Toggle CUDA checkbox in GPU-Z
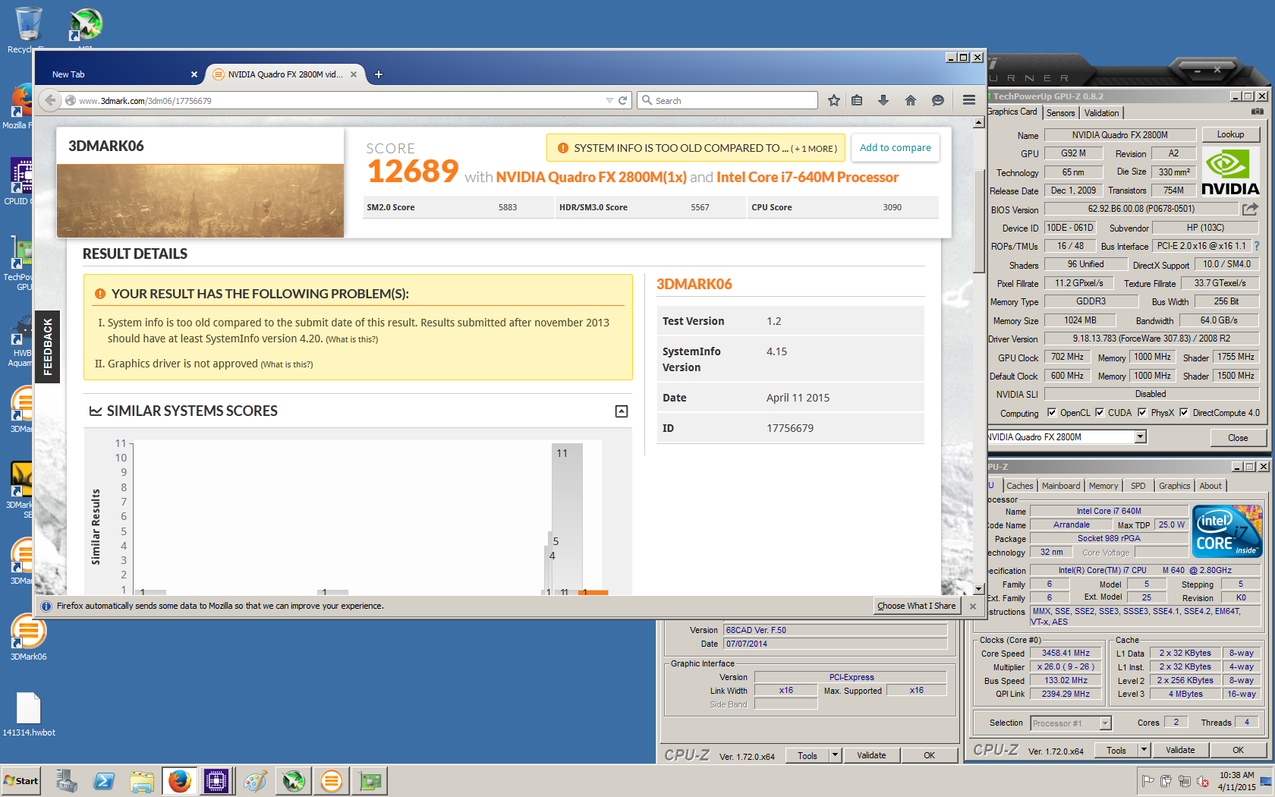1275x797 pixels. [1100, 413]
